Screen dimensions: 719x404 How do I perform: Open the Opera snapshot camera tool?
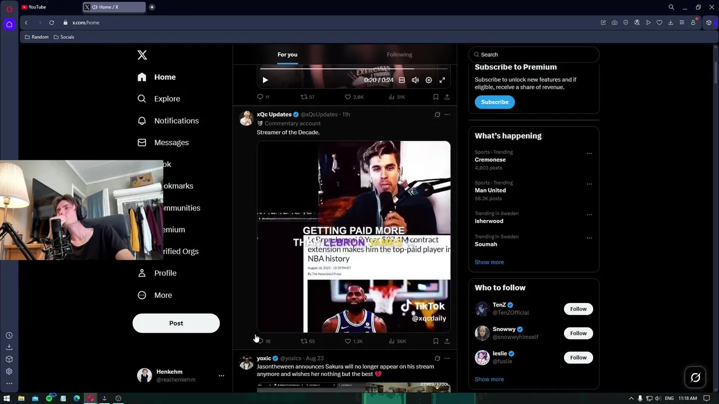pos(615,22)
